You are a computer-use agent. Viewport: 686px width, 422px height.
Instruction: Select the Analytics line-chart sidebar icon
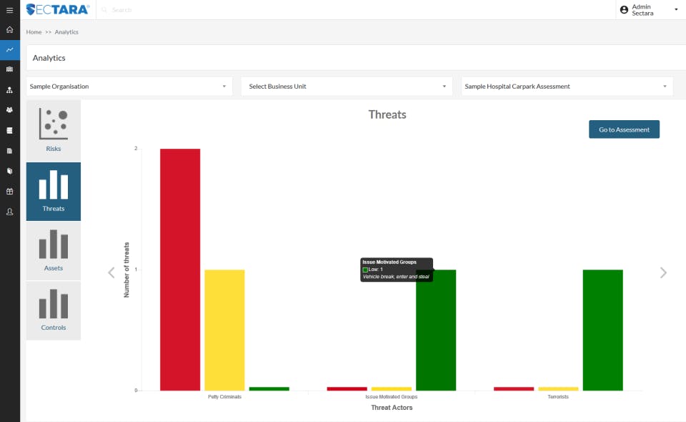click(9, 50)
